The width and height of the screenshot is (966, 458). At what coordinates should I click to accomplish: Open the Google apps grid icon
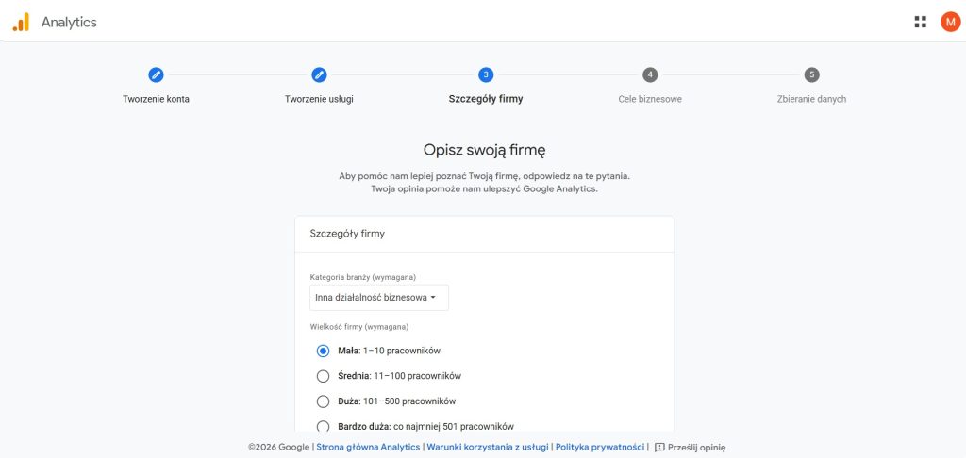921,23
